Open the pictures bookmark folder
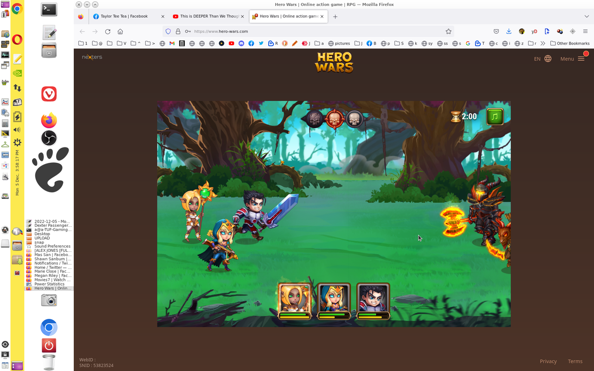Image resolution: width=594 pixels, height=371 pixels. coord(339,44)
